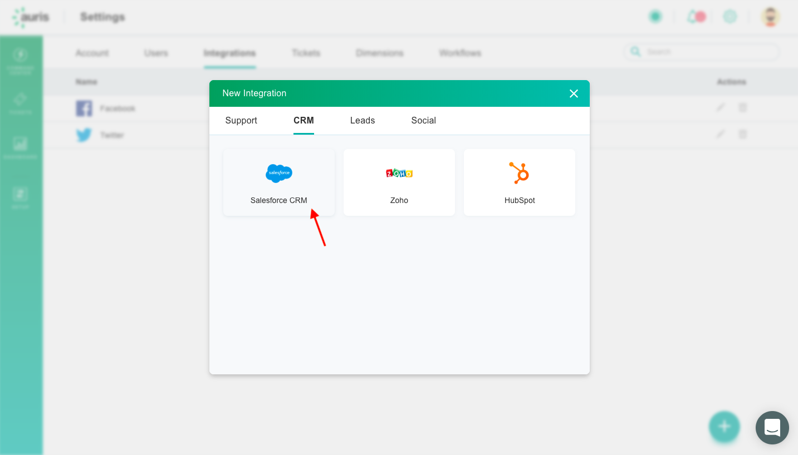Screen dimensions: 798x455
Task: Click the Actions column header
Action: pos(731,82)
